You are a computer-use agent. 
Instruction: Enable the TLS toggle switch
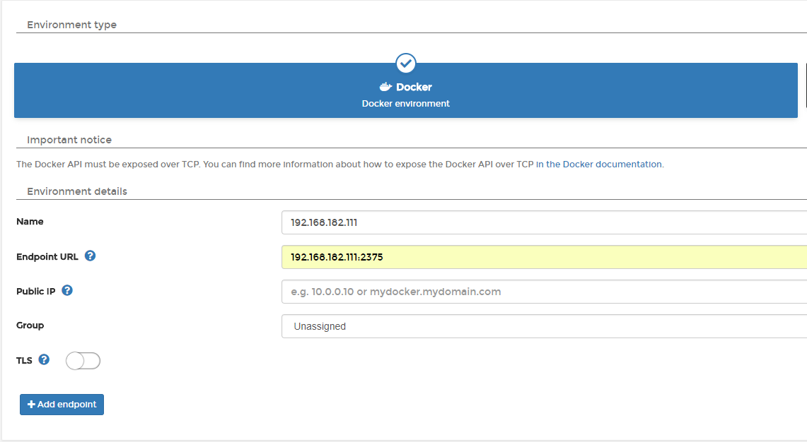(83, 361)
